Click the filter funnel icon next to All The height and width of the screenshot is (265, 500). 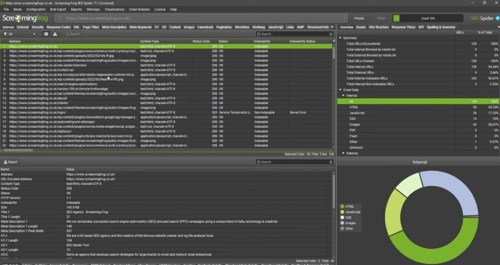click(5, 34)
